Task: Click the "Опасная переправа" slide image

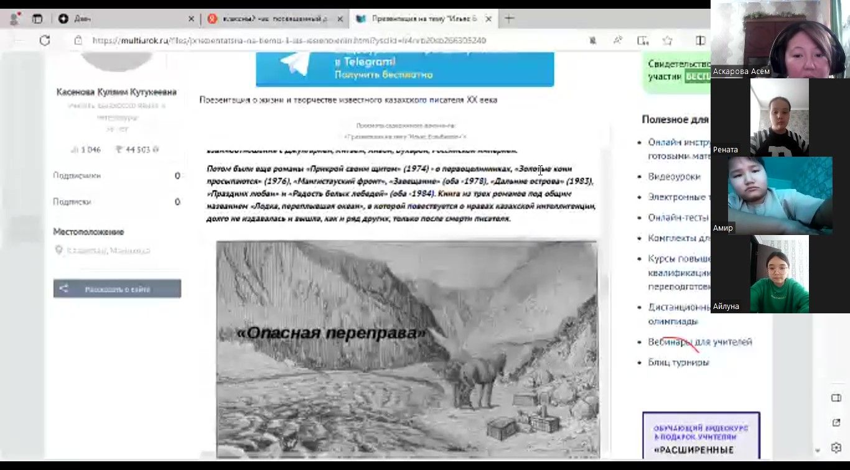Action: 407,348
